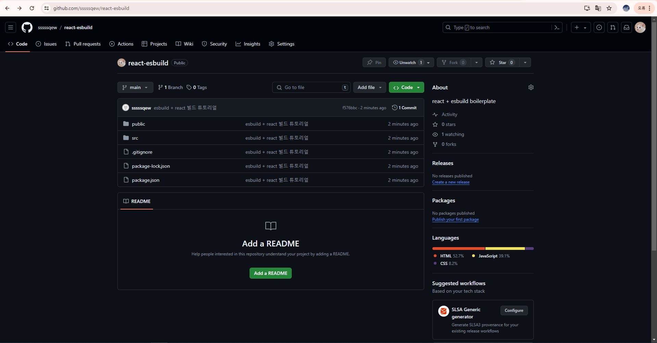Viewport: 657px width, 343px height.
Task: Click the GitHub Octocat logo
Action: click(x=27, y=27)
